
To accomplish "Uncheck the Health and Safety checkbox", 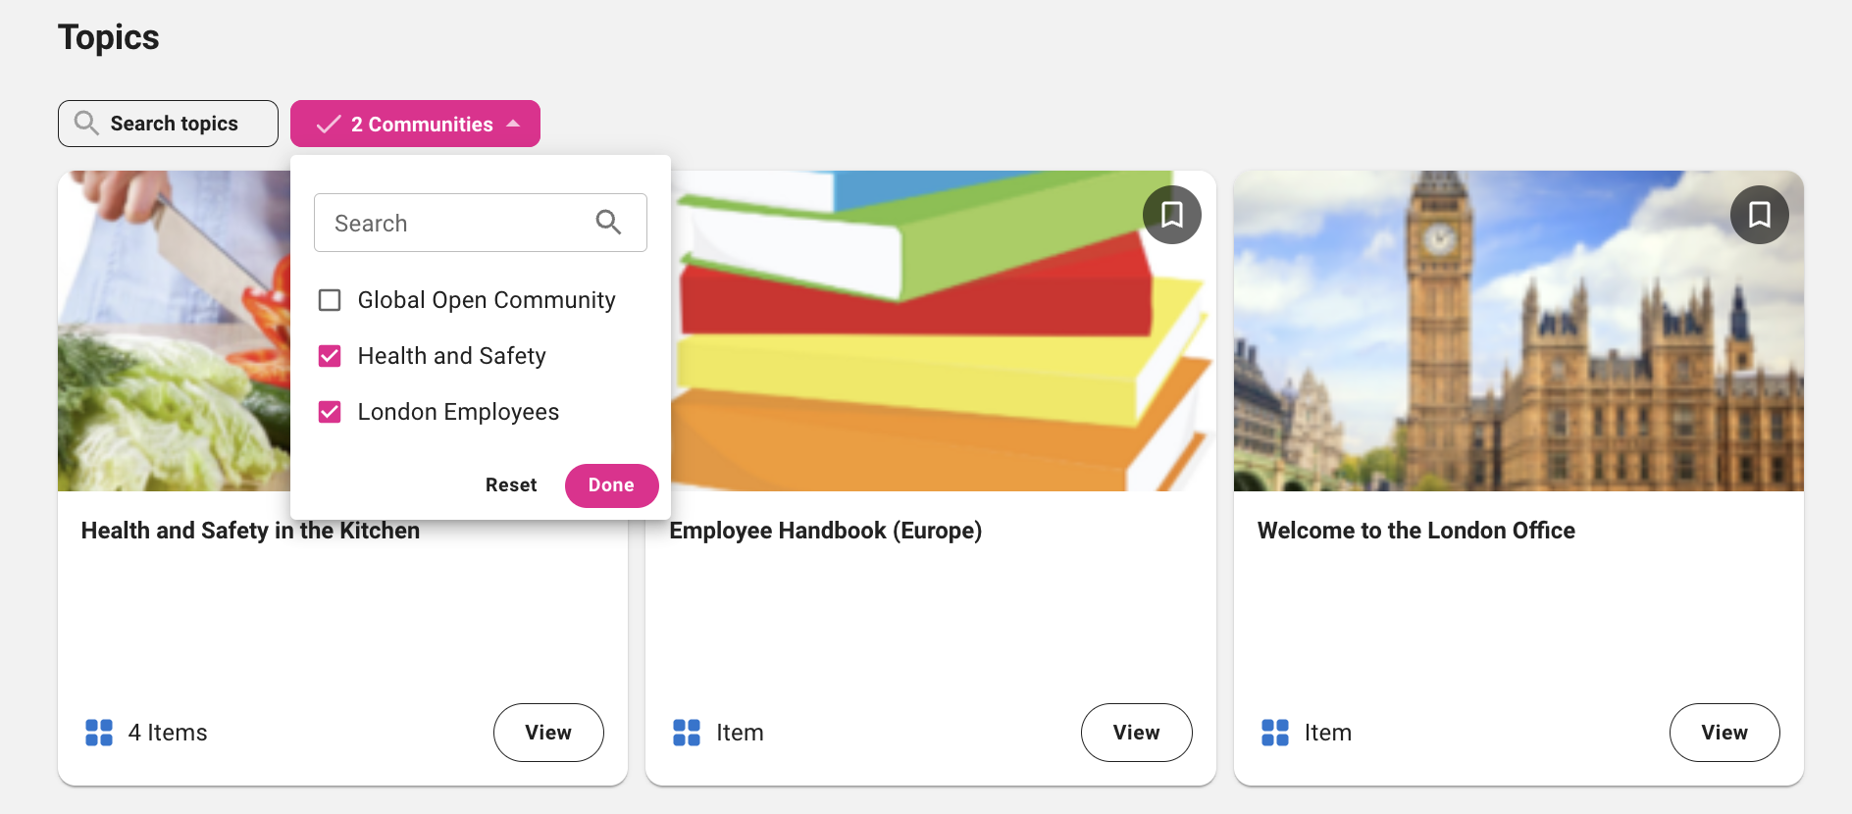I will pyautogui.click(x=330, y=356).
